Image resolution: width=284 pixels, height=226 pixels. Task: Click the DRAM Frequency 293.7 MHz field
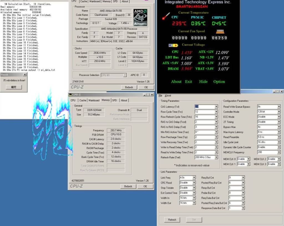[x=116, y=130]
